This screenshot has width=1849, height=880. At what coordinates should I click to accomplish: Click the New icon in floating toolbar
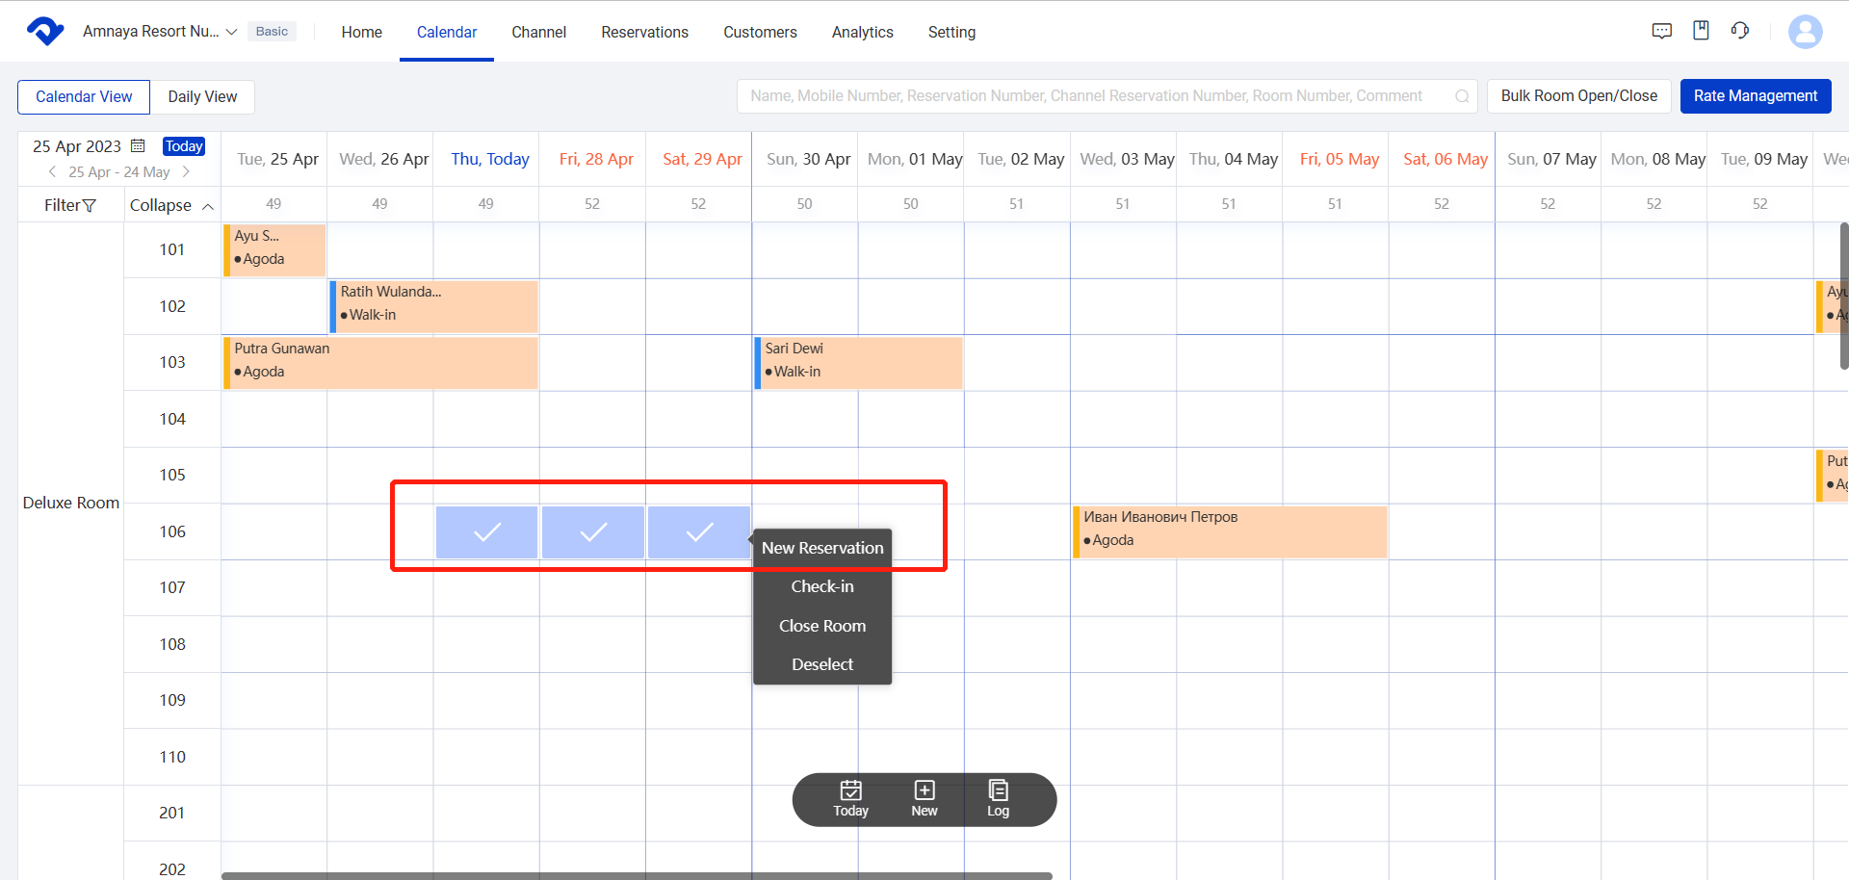pyautogui.click(x=924, y=798)
